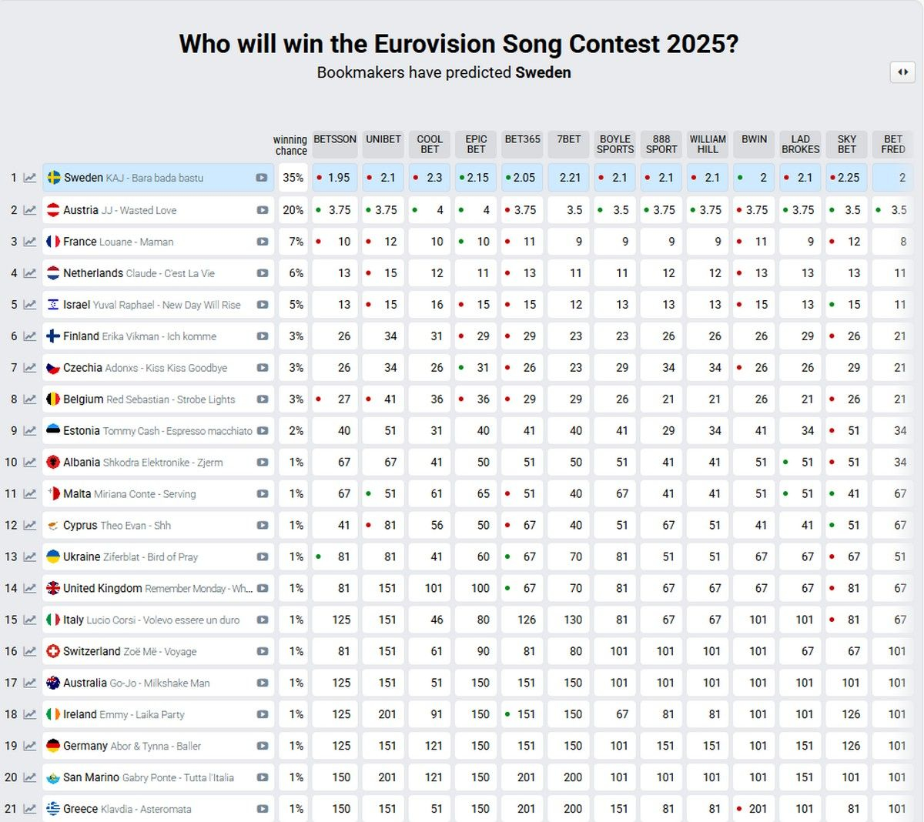
Task: Play the Ukraine Bird of Pray video
Action: (x=263, y=557)
